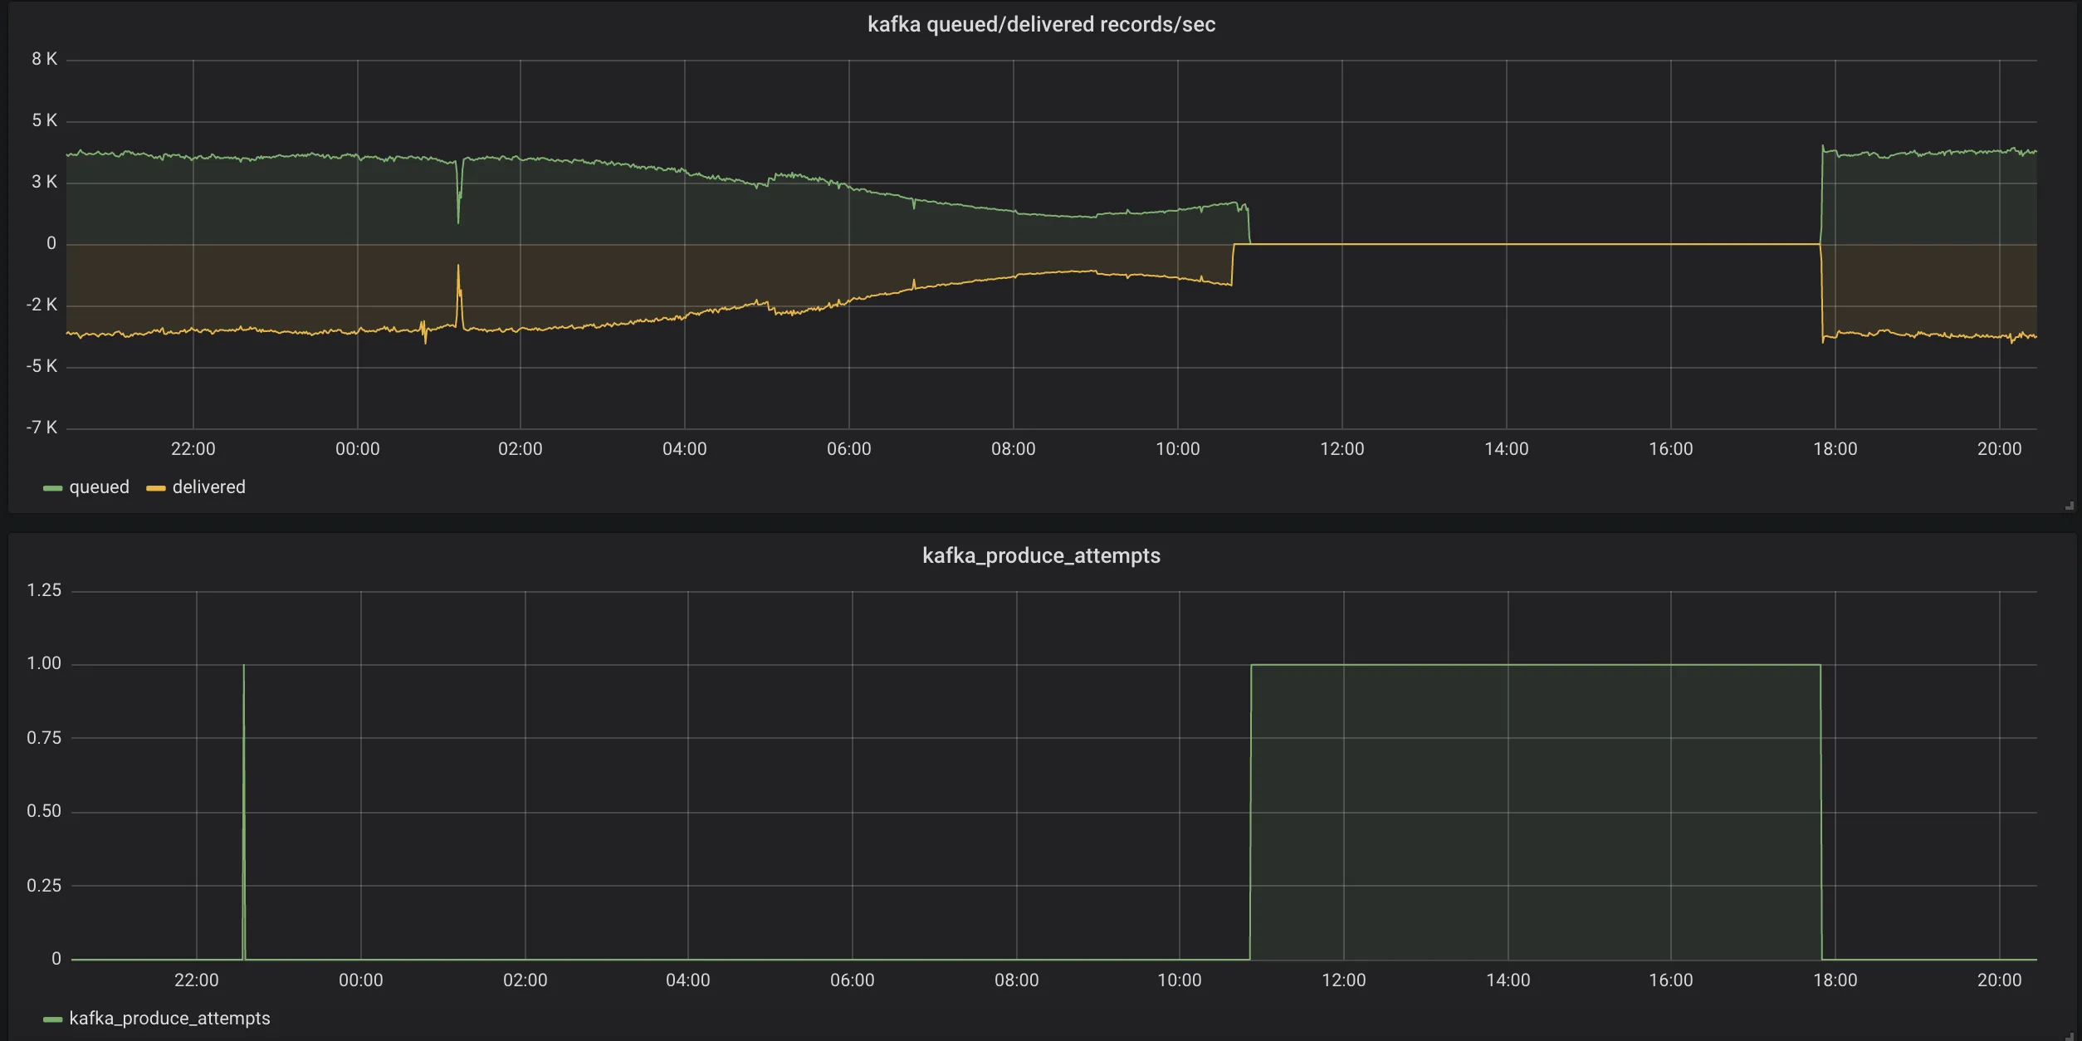Click the 8 K label on the top y-axis

tap(44, 59)
